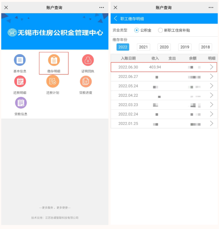Open the 贷款信息 loan info icon
219x229 pixels.
pyautogui.click(x=21, y=103)
